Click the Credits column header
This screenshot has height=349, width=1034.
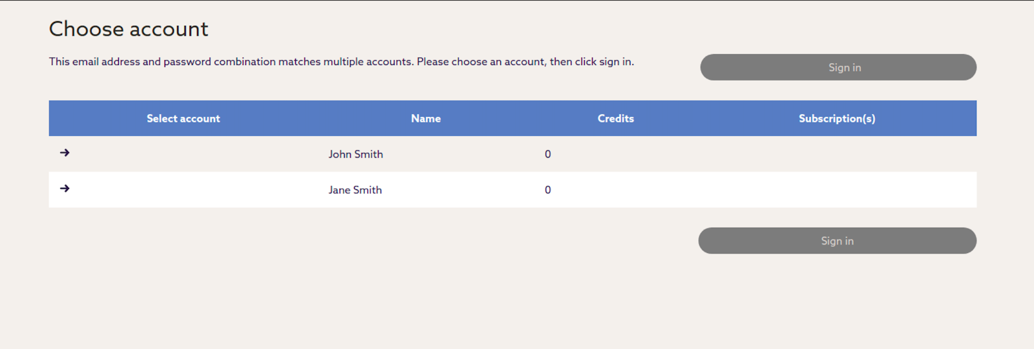(x=615, y=119)
